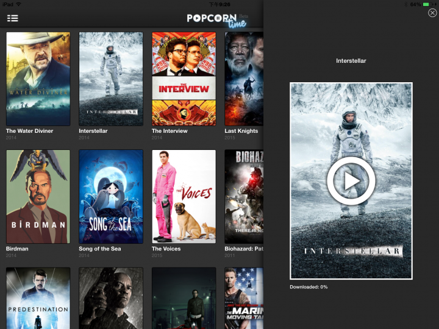Open the Last Knights poster
439x329 pixels.
click(244, 79)
